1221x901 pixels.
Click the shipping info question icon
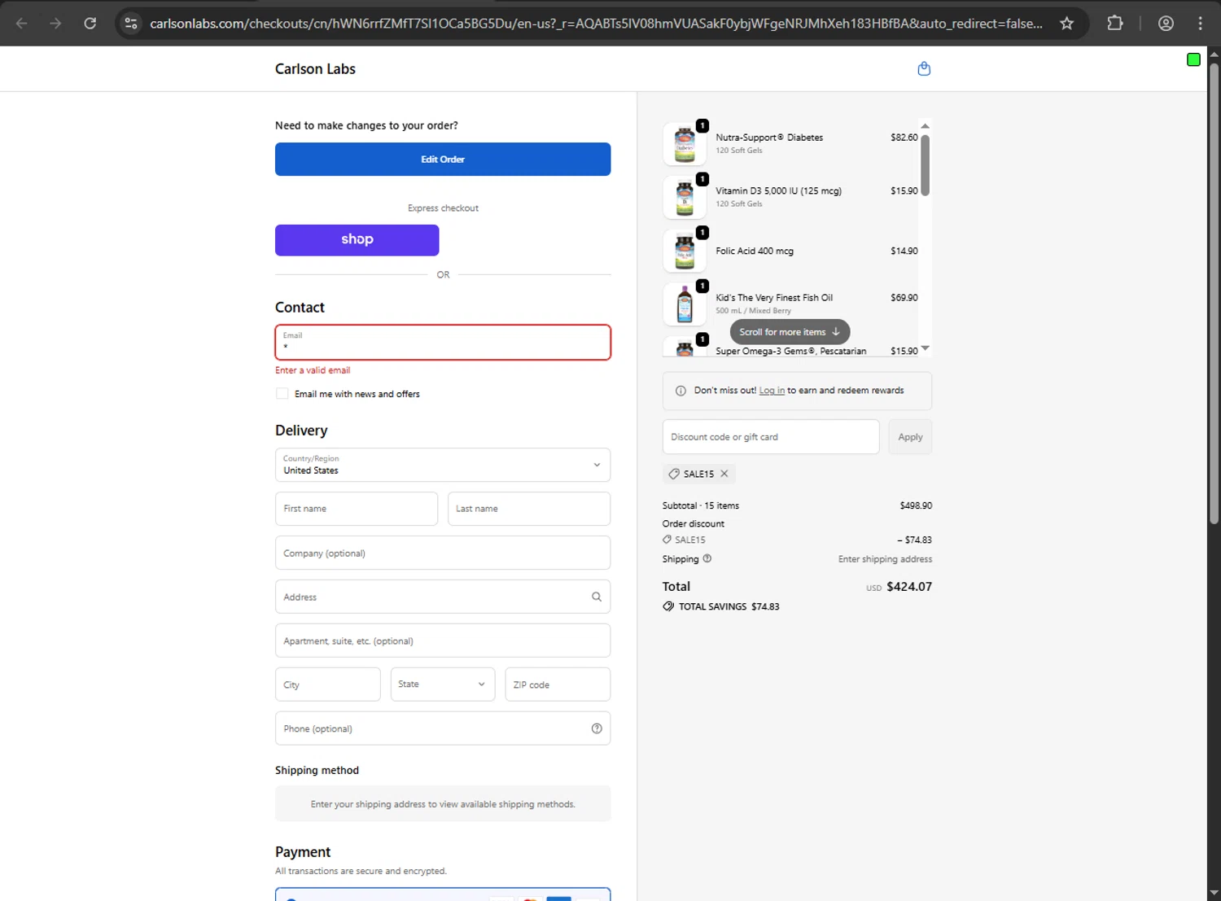[x=707, y=558]
